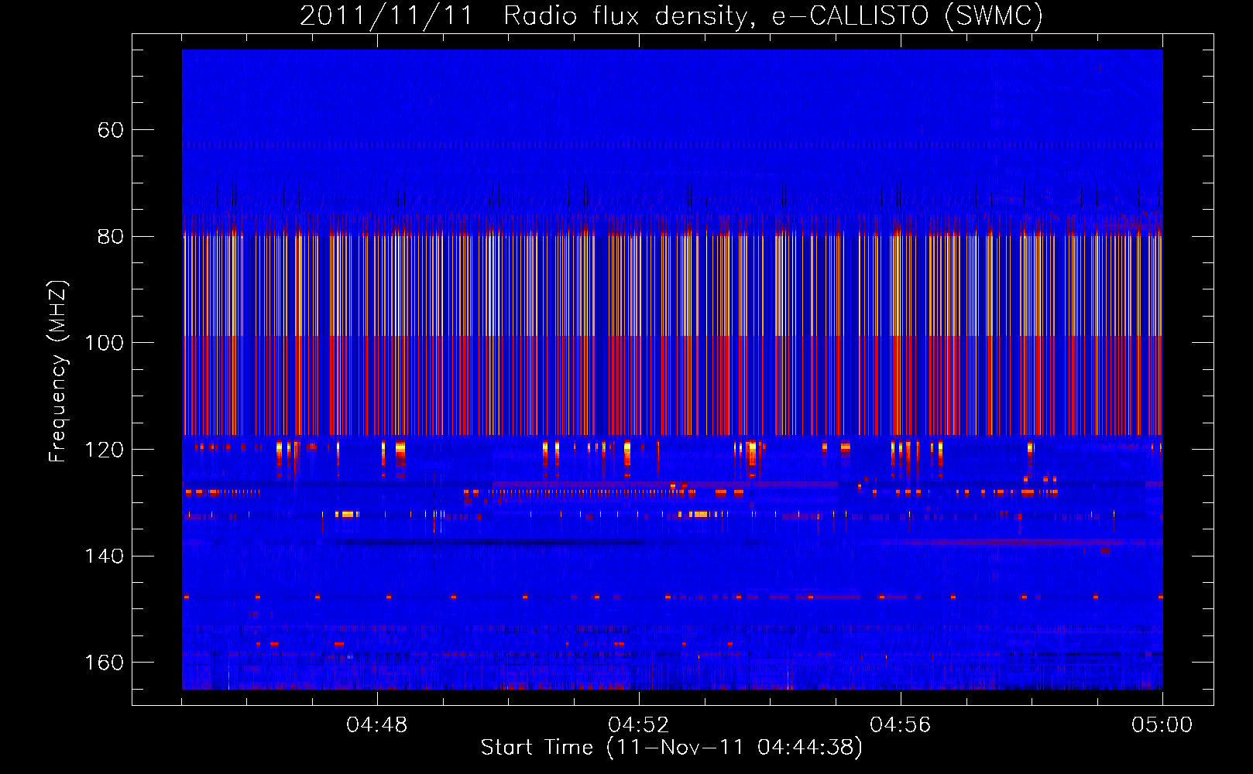1253x774 pixels.
Task: Click the 100 MHz frequency tick label
Action: (105, 343)
